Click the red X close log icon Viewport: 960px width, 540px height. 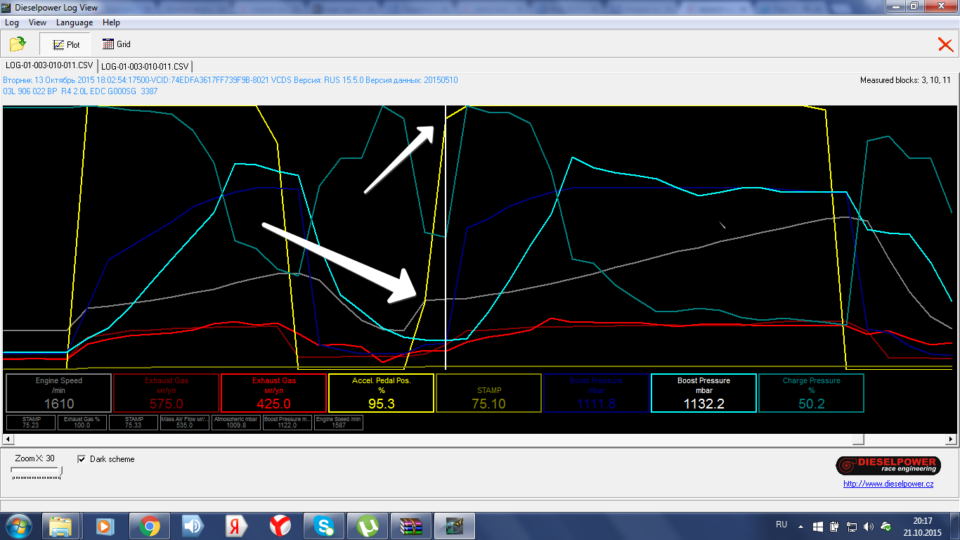(945, 45)
